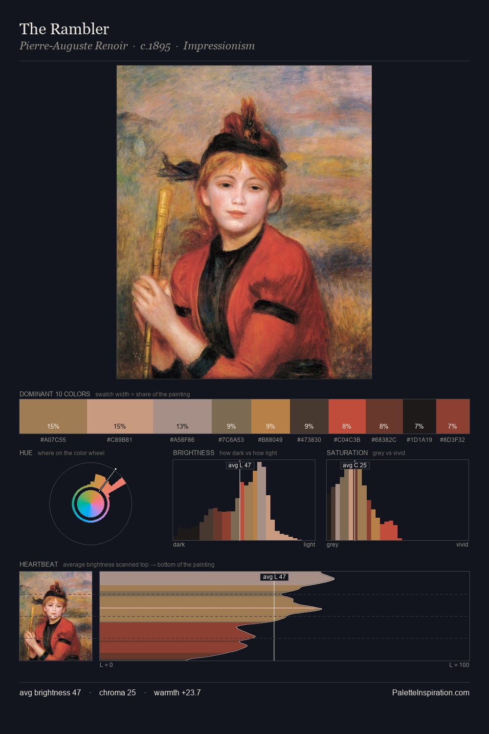Click the HUE section heading
Viewport: 489px width, 734px height.
pos(26,453)
